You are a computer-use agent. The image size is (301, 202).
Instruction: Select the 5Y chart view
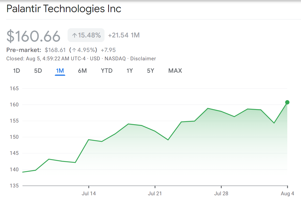[x=150, y=71]
